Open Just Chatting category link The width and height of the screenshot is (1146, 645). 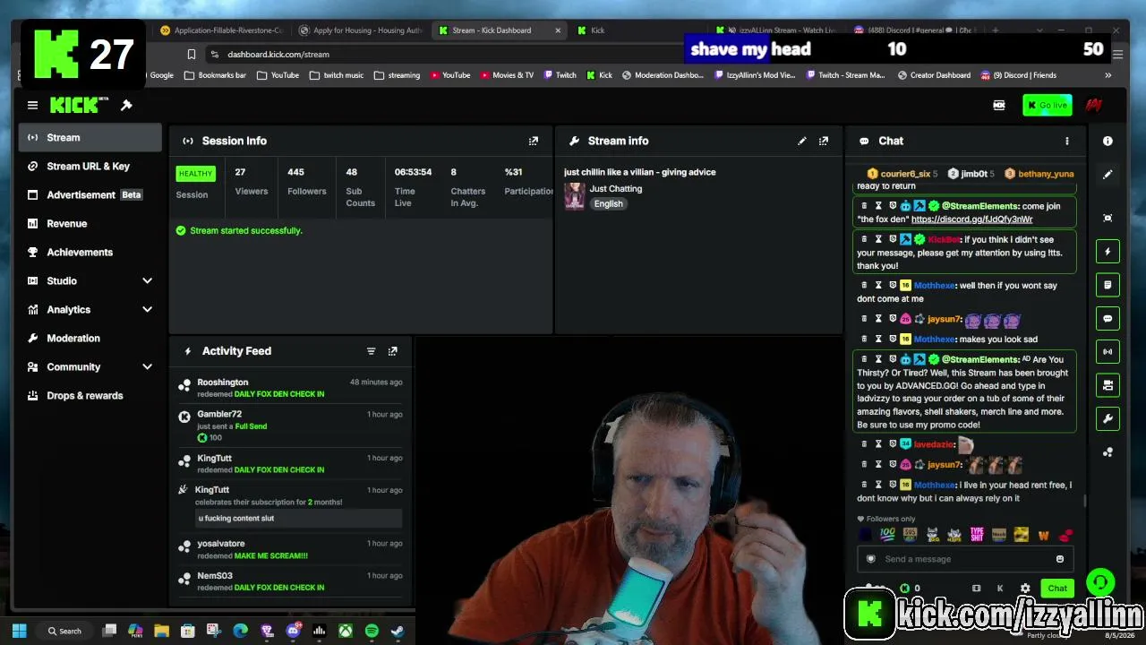click(616, 189)
